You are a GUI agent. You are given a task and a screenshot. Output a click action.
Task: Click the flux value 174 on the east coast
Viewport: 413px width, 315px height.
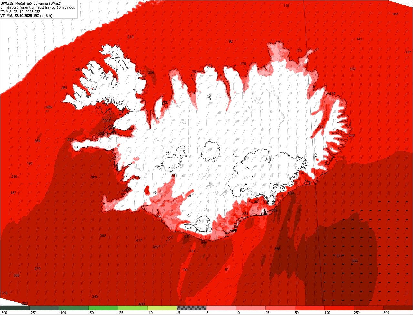[332, 93]
